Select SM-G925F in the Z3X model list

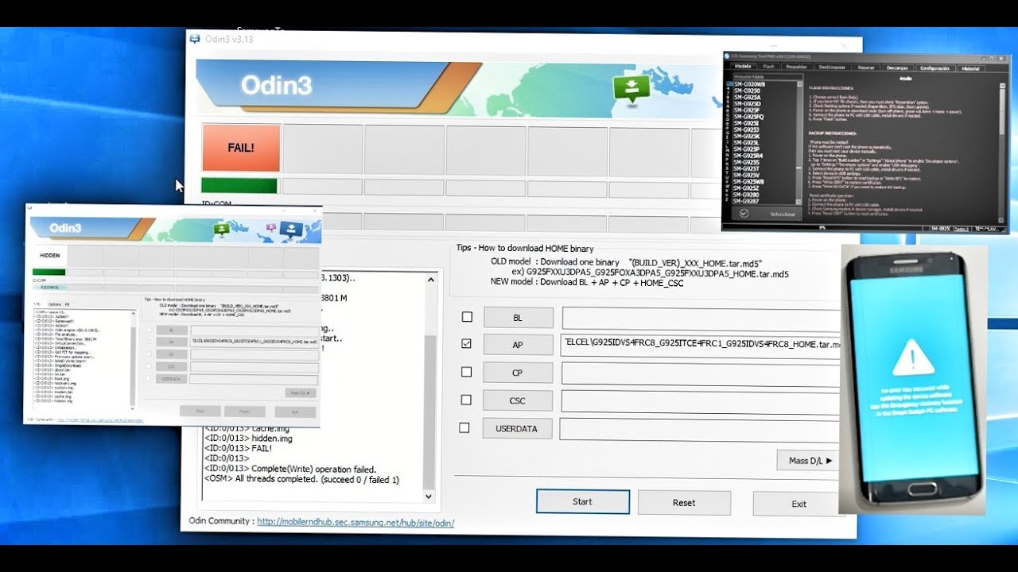(747, 110)
